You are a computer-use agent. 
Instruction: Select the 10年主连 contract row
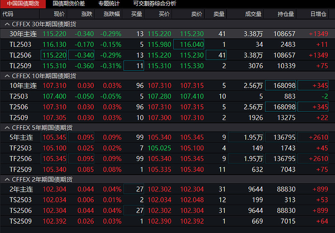click(x=167, y=86)
